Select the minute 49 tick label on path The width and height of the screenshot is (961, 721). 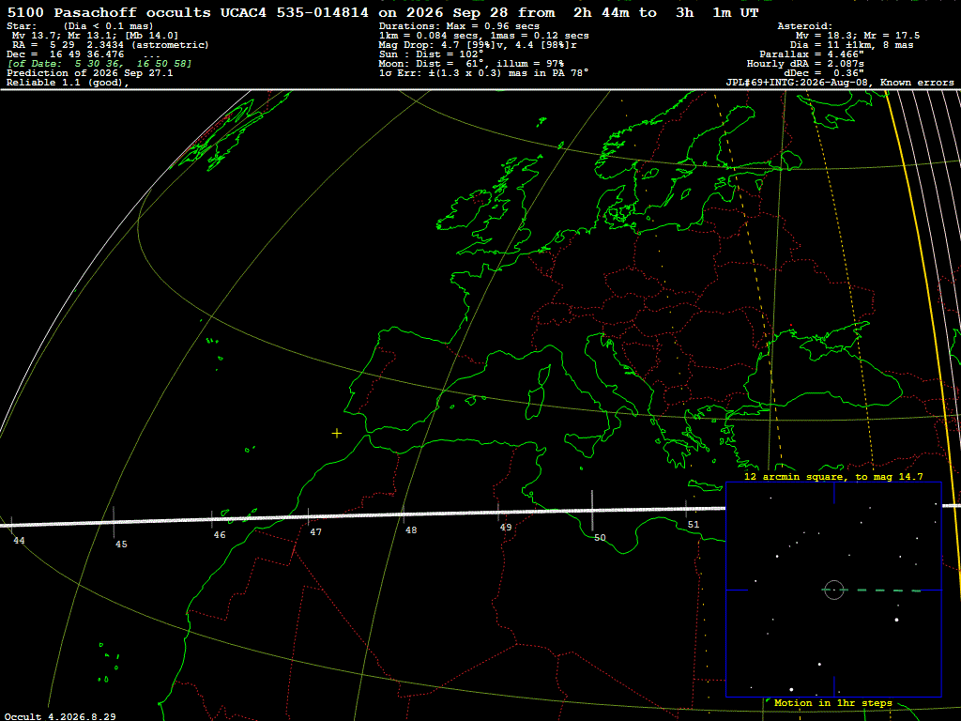pyautogui.click(x=506, y=528)
